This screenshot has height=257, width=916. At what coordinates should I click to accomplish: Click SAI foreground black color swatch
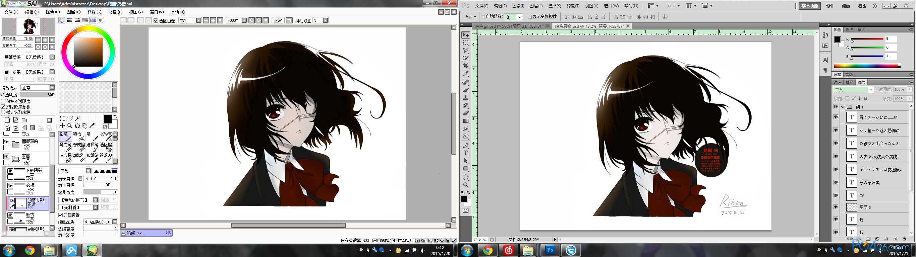coord(107,119)
